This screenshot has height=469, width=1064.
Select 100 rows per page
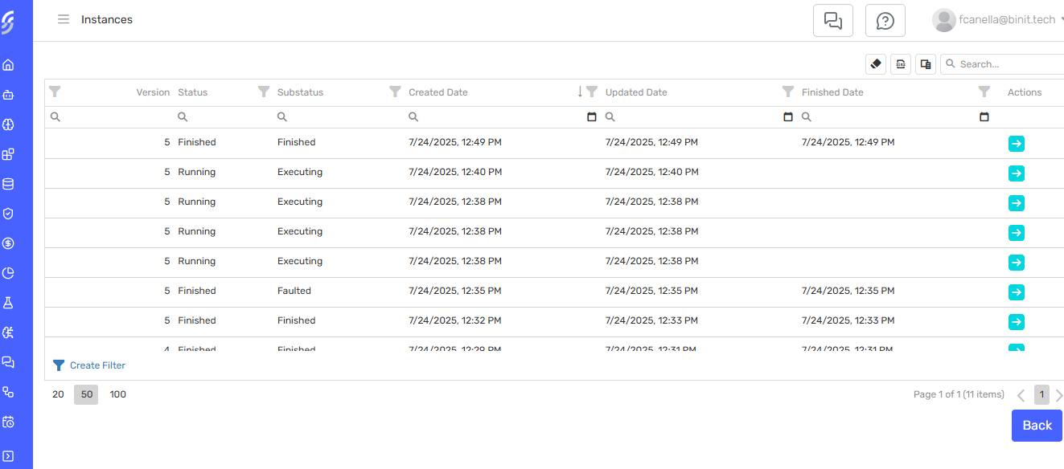click(x=117, y=394)
